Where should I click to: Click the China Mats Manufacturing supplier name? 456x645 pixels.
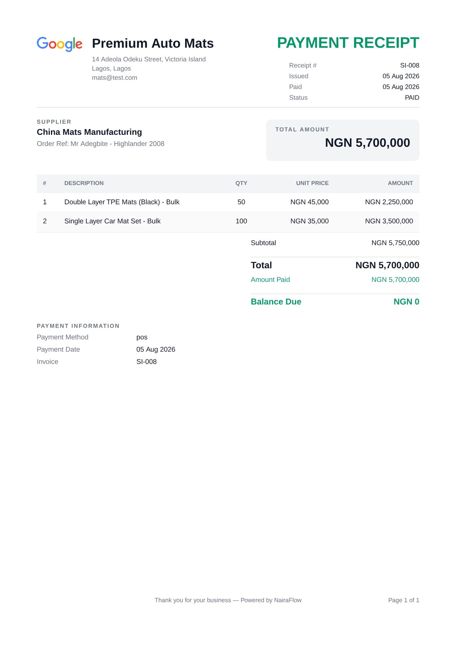point(89,132)
